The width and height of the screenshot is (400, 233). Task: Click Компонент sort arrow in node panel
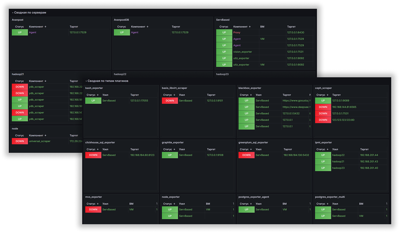45,136
